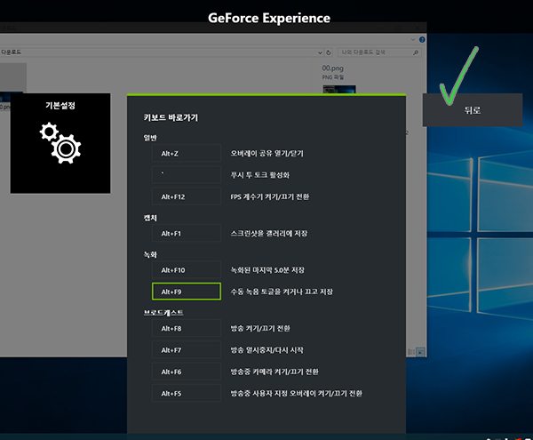
Task: Expand the Explorer ribbon chevron
Action: pyautogui.click(x=413, y=40)
